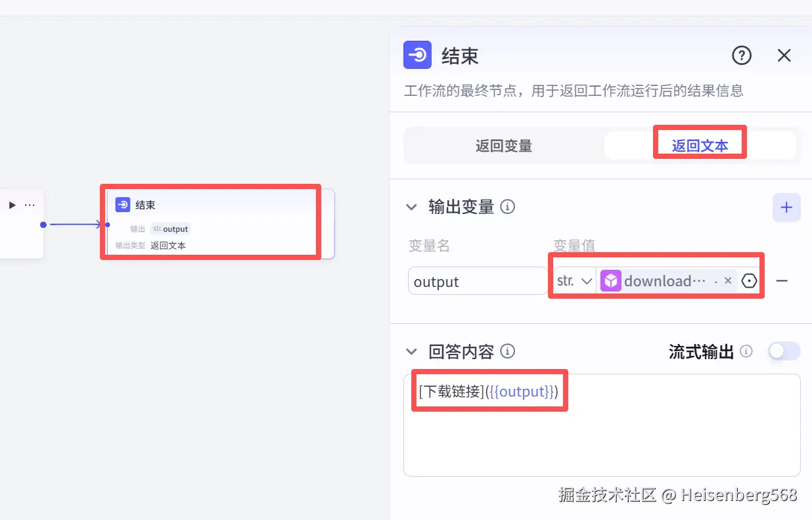Click the output tag inside 结束 node
The height and width of the screenshot is (520, 812).
(170, 229)
